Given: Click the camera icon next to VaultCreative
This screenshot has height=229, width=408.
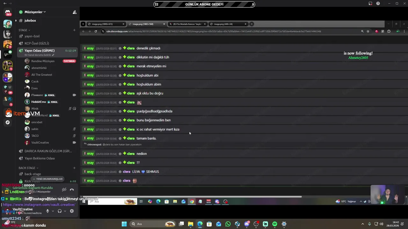Looking at the screenshot, I should click(74, 142).
